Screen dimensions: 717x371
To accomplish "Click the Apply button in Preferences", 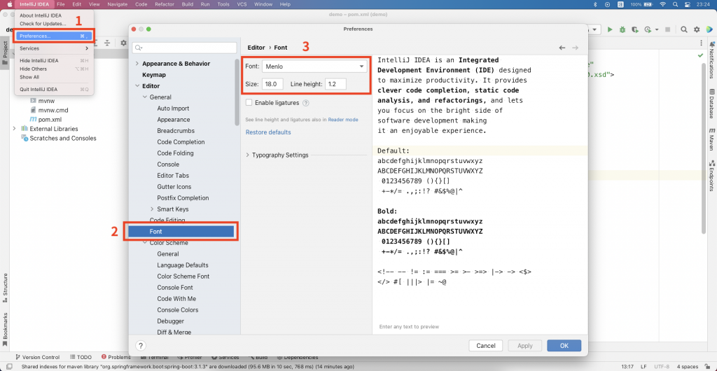I will [x=524, y=346].
